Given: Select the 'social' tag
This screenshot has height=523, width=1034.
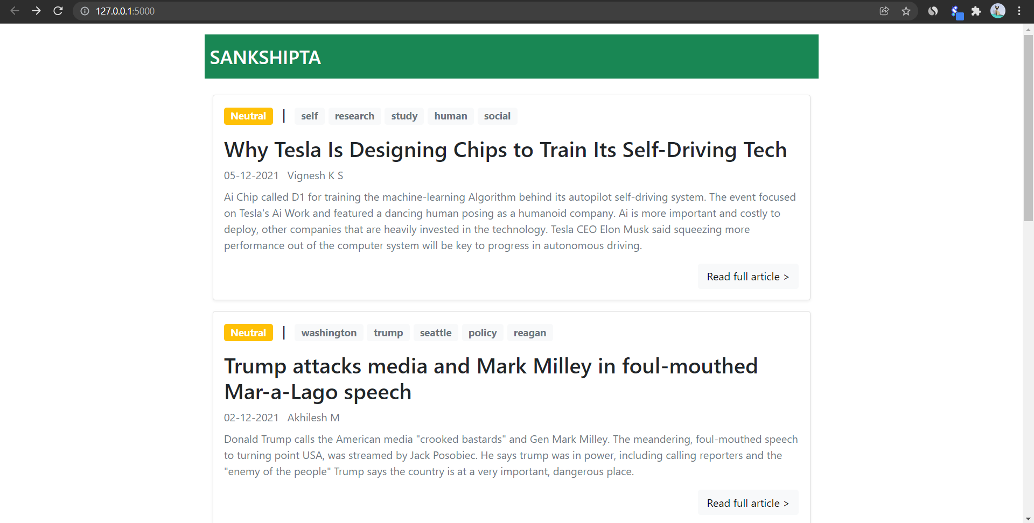Looking at the screenshot, I should click(497, 116).
